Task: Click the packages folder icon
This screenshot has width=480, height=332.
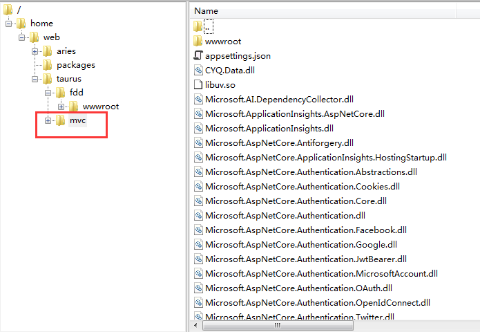Action: [x=48, y=65]
